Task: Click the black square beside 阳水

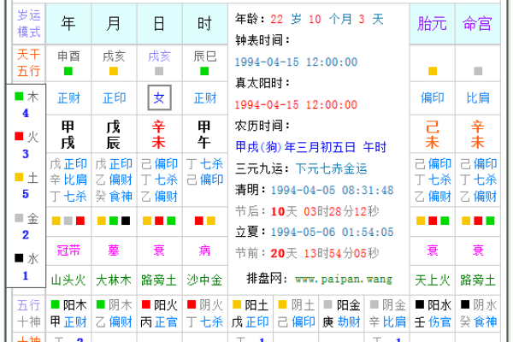Action: (x=420, y=304)
